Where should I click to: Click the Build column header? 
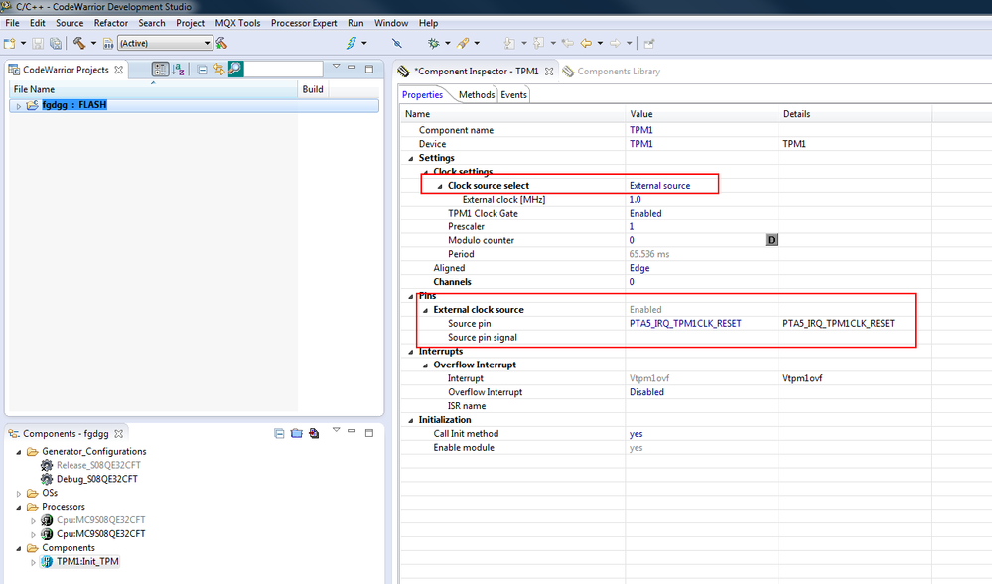click(x=313, y=89)
